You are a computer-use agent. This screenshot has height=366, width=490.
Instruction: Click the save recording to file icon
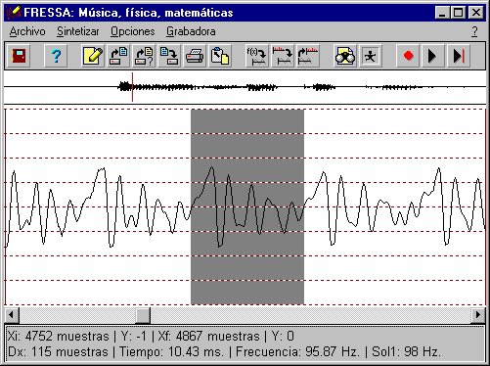[169, 56]
